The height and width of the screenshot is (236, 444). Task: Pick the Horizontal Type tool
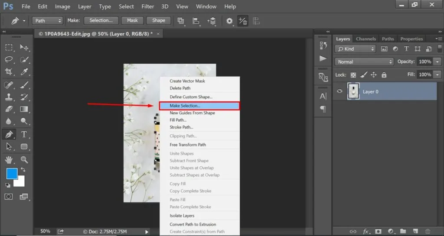[24, 134]
